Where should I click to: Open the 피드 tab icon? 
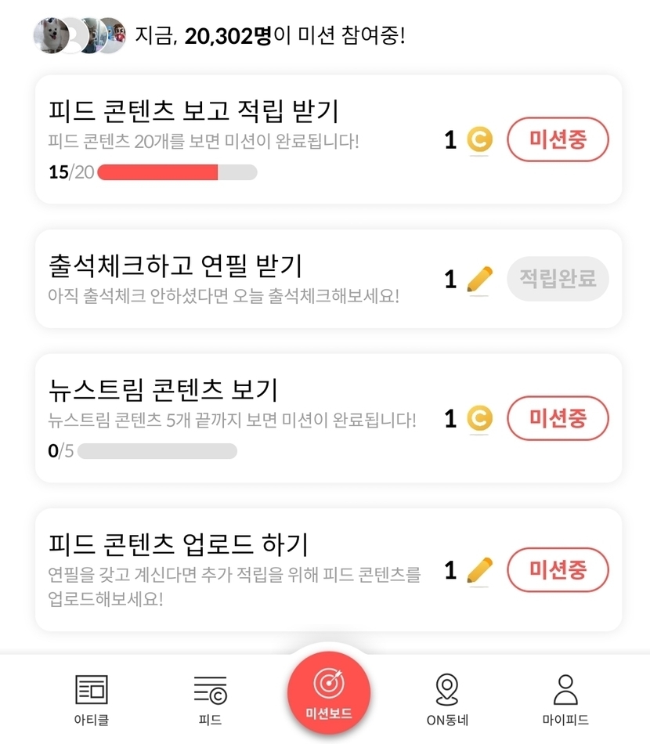(211, 689)
